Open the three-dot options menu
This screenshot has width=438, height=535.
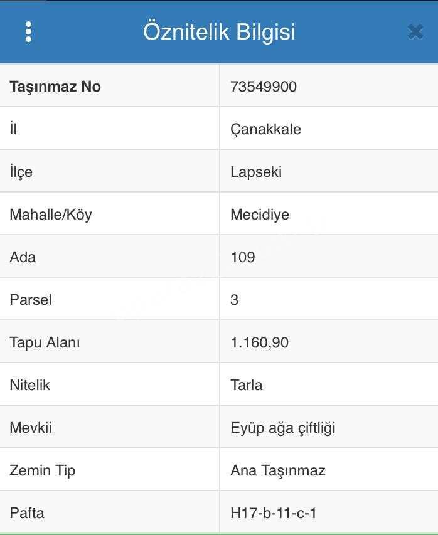tap(29, 32)
